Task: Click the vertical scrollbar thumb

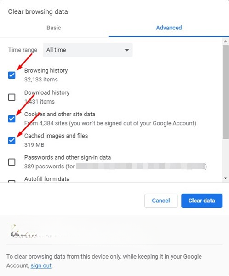Action: pyautogui.click(x=225, y=92)
